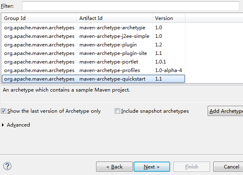The image size is (243, 175).
Task: Click the help question mark icon
Action: (7, 166)
